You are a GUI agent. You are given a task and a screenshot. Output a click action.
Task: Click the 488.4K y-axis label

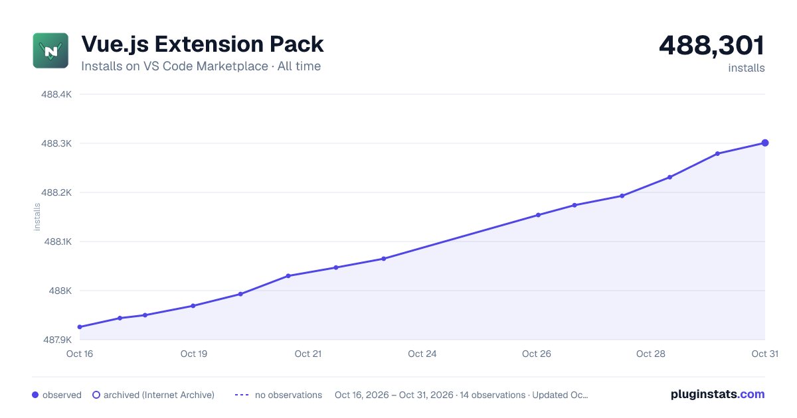[x=56, y=94]
